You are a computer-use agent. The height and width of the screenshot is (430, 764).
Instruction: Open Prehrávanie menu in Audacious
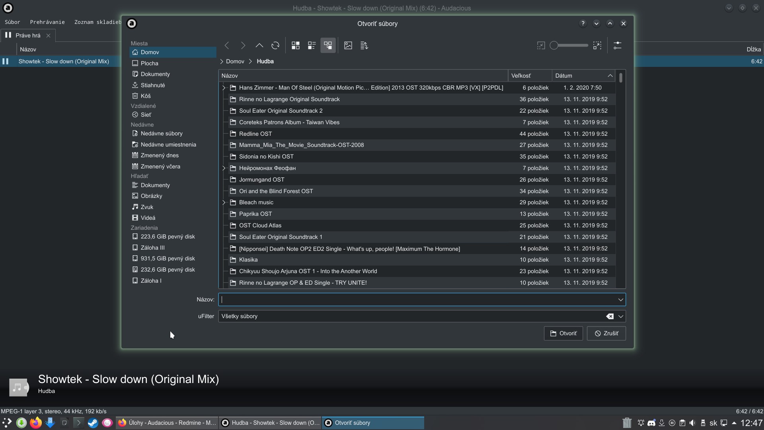[47, 22]
